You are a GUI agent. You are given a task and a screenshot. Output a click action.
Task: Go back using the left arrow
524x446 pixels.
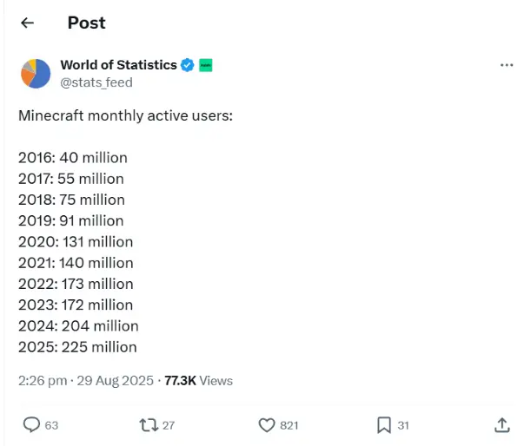coord(28,23)
